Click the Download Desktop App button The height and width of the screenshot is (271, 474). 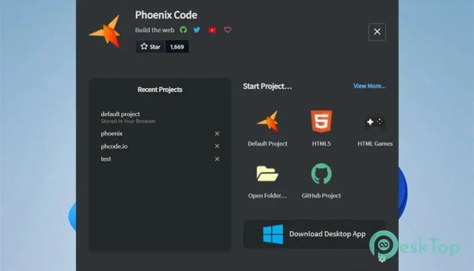click(314, 234)
